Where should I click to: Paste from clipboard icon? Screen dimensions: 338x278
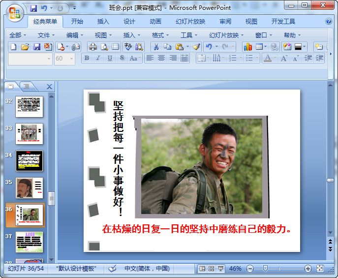coord(180,47)
